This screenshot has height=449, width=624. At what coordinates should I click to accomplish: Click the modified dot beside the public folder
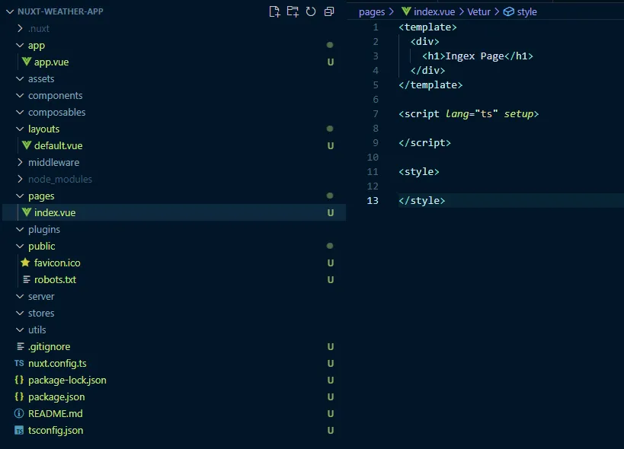point(330,246)
